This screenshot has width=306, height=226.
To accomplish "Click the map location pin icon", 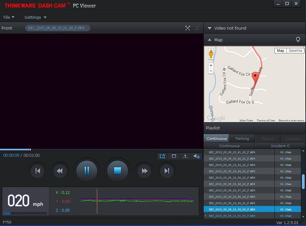I will click(298, 40).
